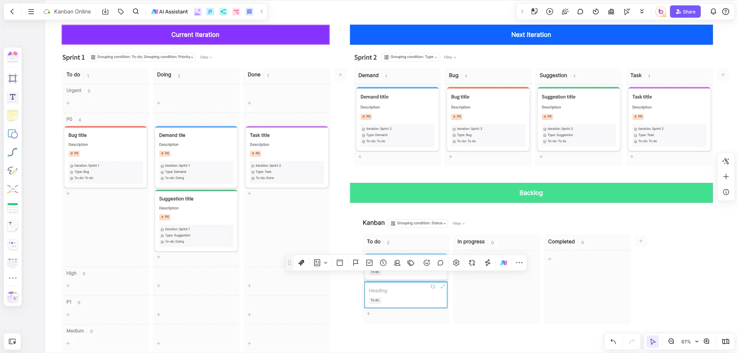
Task: Click the Kanban Online file name
Action: (x=72, y=12)
